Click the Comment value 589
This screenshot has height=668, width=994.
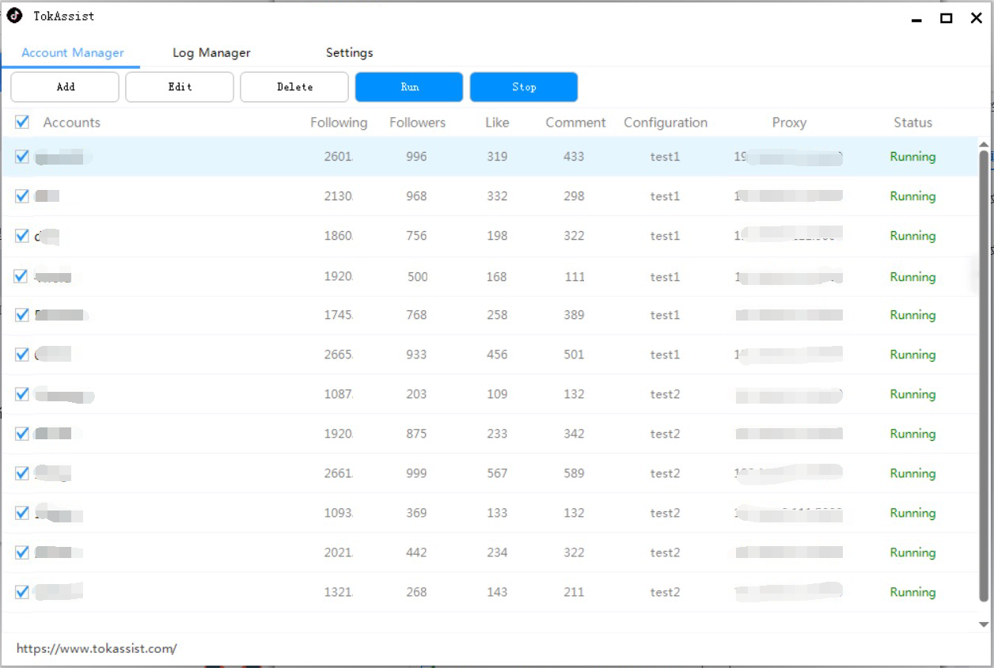coord(574,473)
